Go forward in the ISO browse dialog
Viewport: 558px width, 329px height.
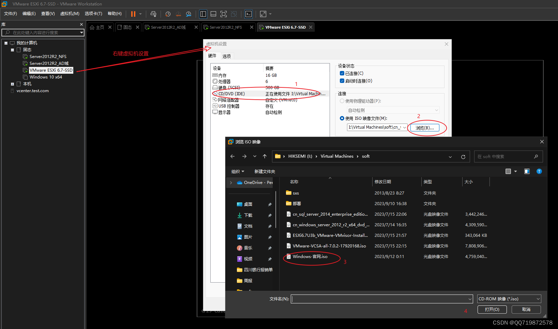click(x=244, y=156)
